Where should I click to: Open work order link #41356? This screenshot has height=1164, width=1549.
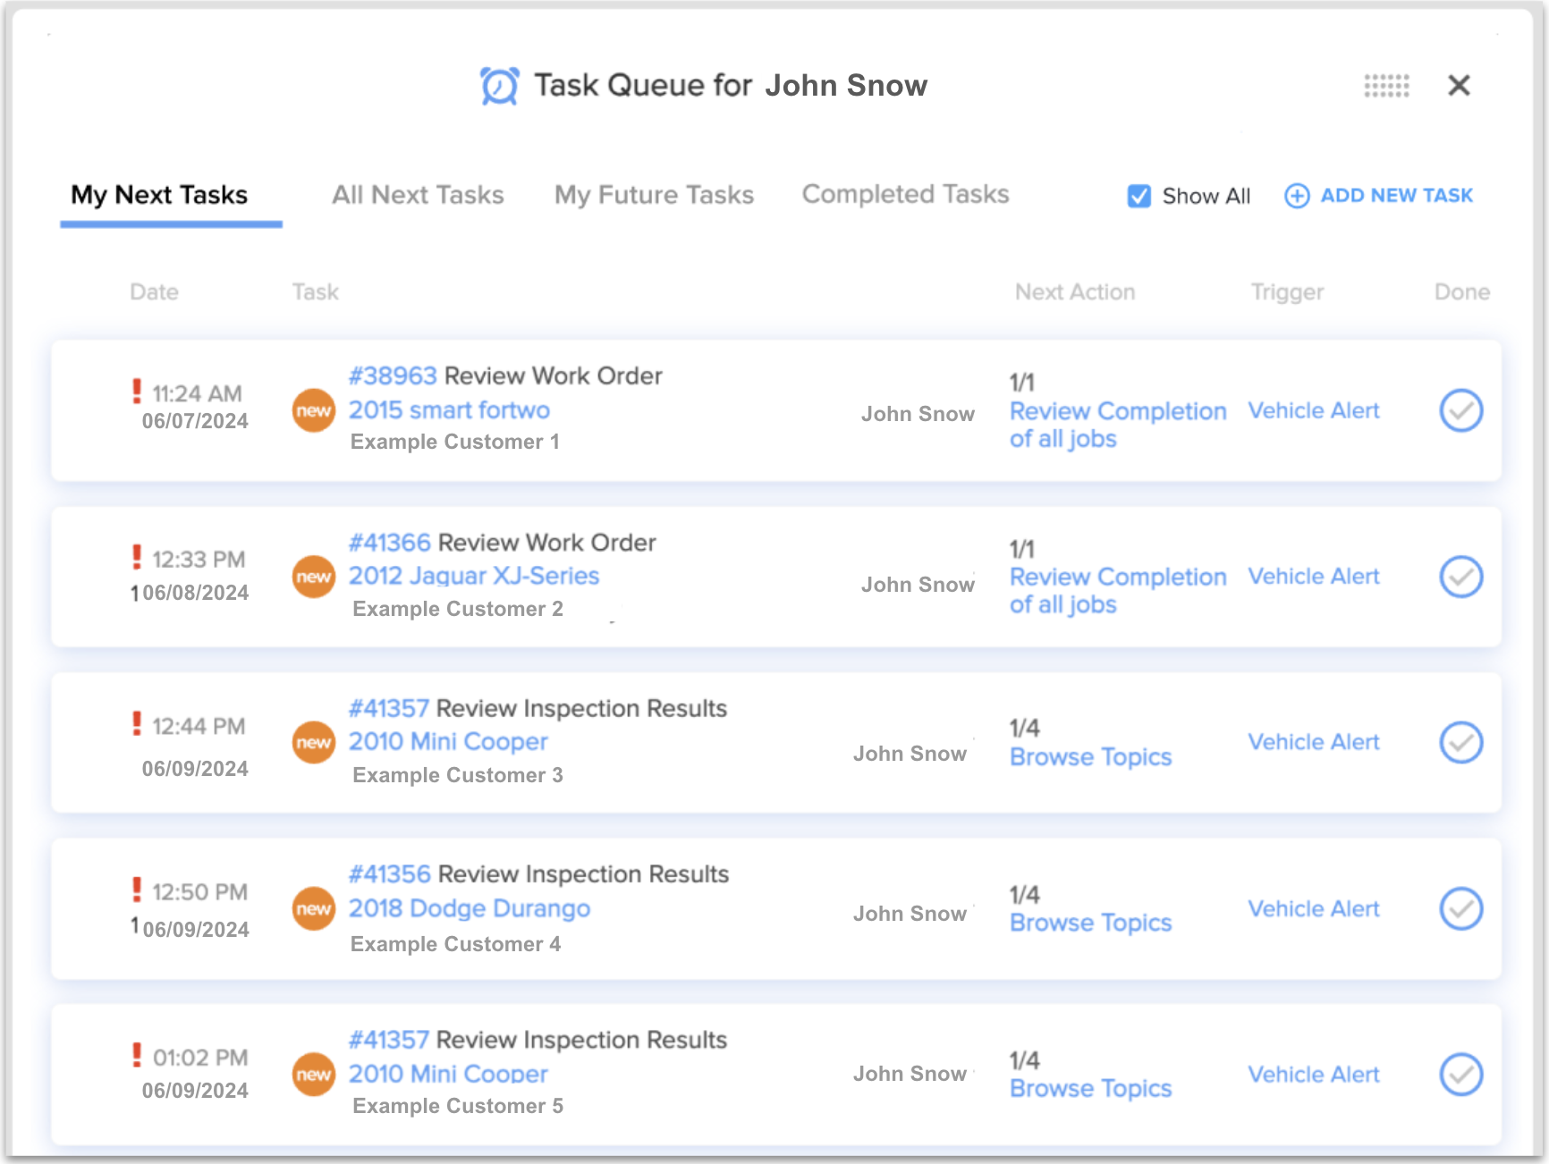coord(390,873)
